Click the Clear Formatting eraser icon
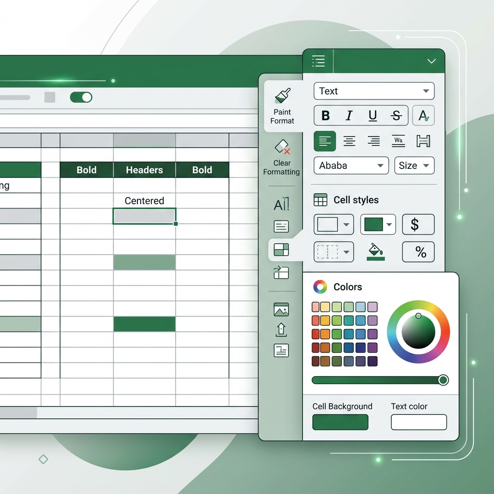The height and width of the screenshot is (494, 494). click(283, 147)
